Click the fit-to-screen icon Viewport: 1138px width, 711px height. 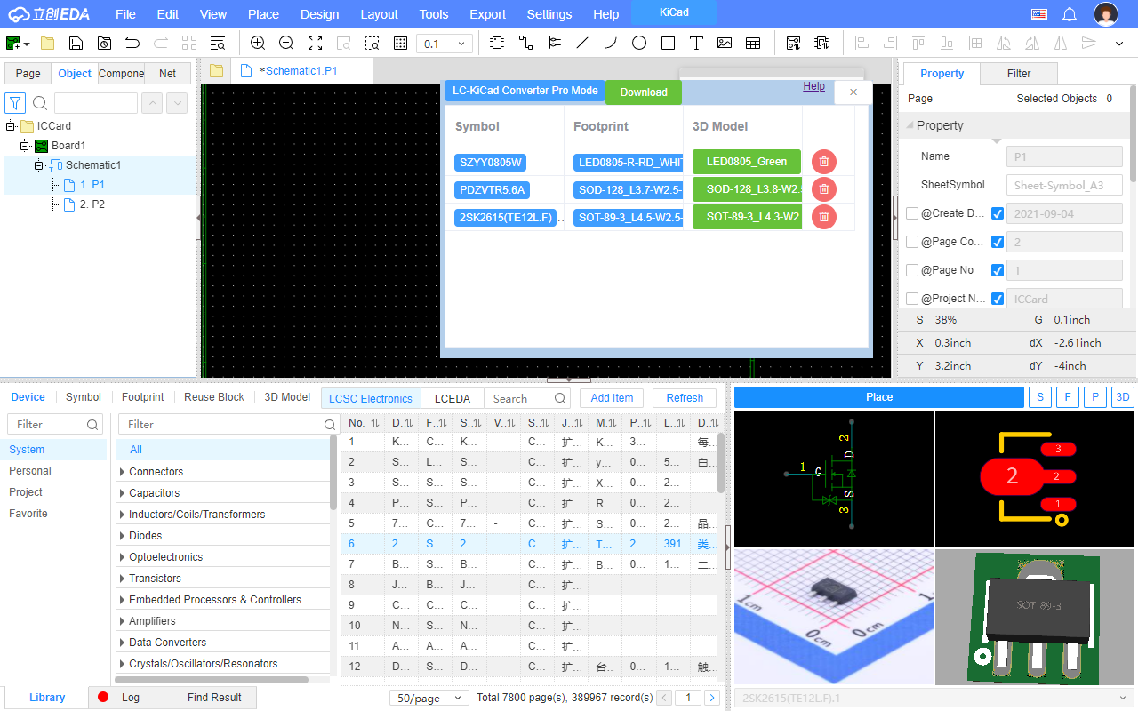[315, 43]
